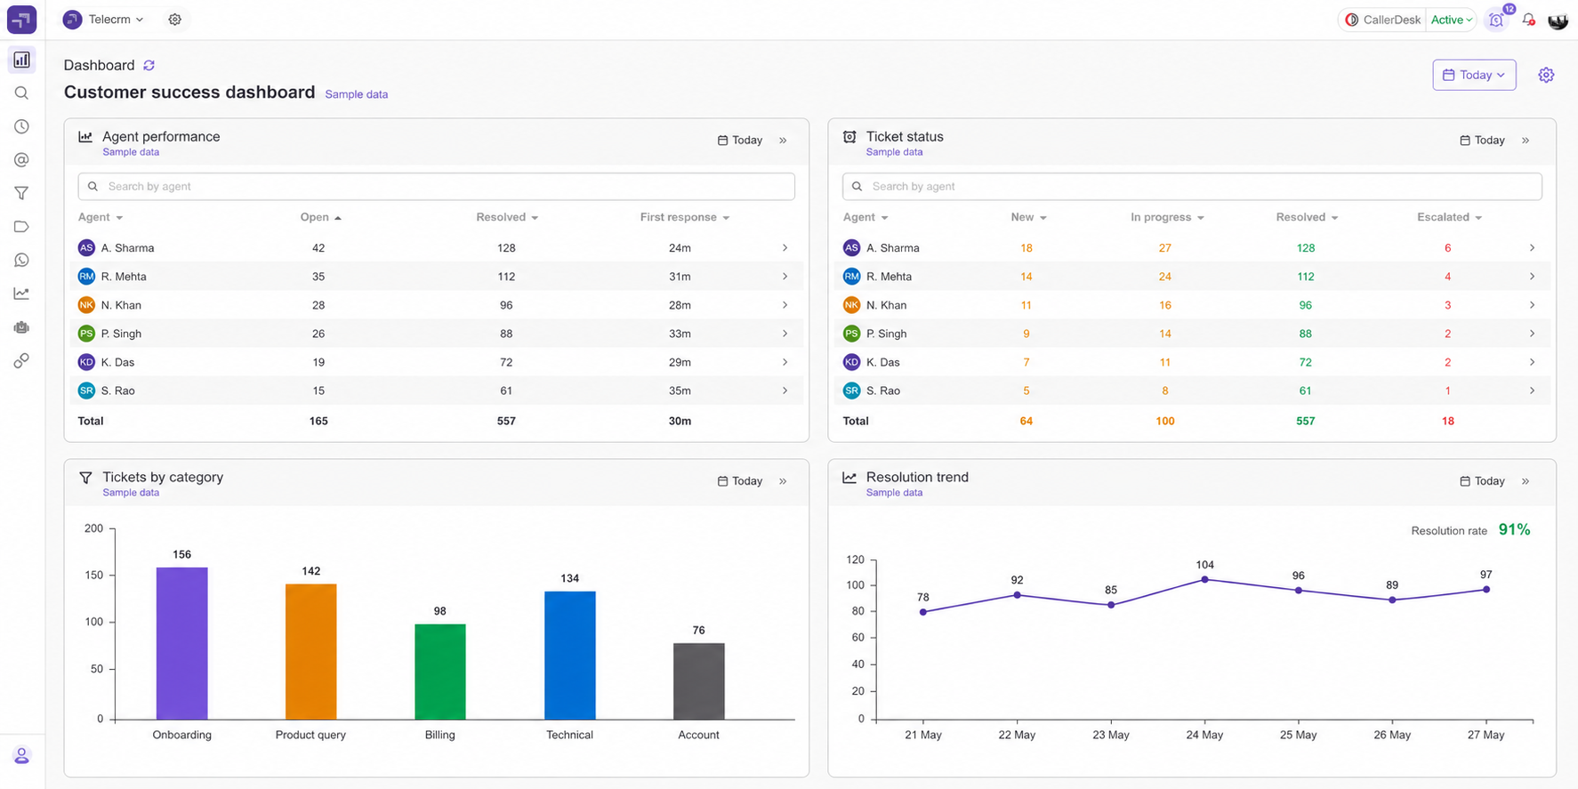Open the user avatar at top right
Image resolution: width=1578 pixels, height=789 pixels.
[x=1558, y=20]
